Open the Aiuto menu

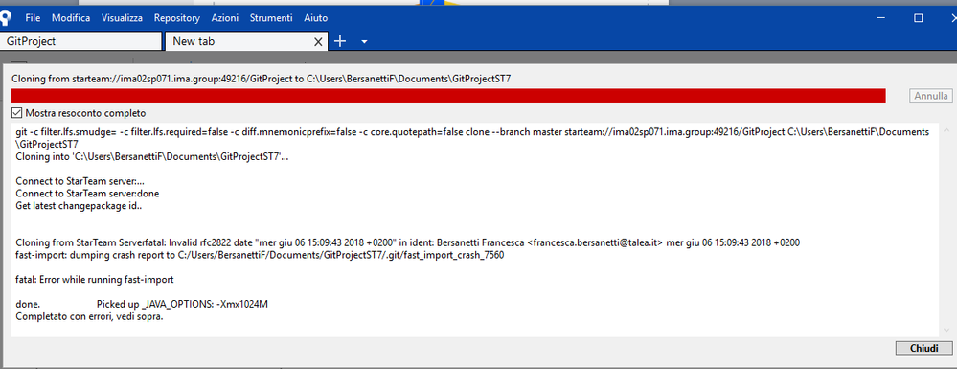click(x=315, y=18)
